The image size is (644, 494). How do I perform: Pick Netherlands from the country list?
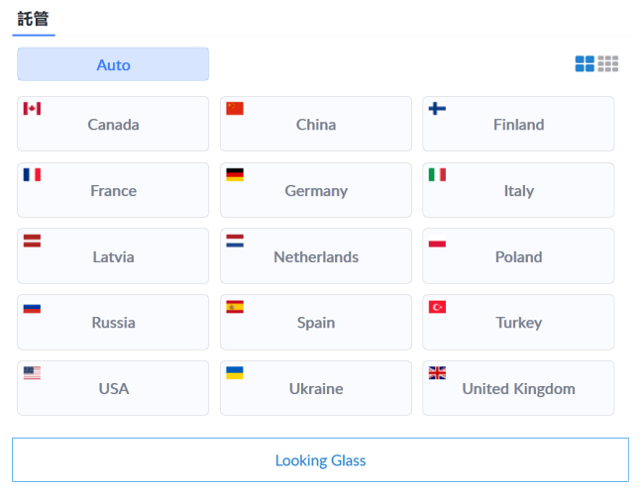[x=316, y=256]
